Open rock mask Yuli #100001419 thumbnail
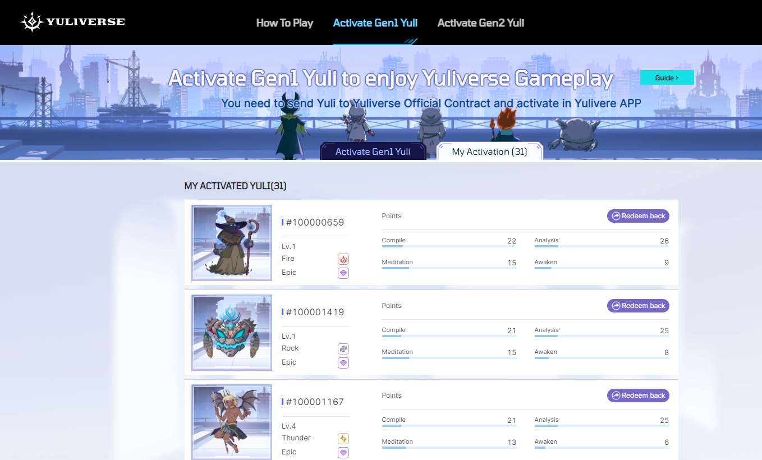Image resolution: width=762 pixels, height=460 pixels. coord(232,333)
